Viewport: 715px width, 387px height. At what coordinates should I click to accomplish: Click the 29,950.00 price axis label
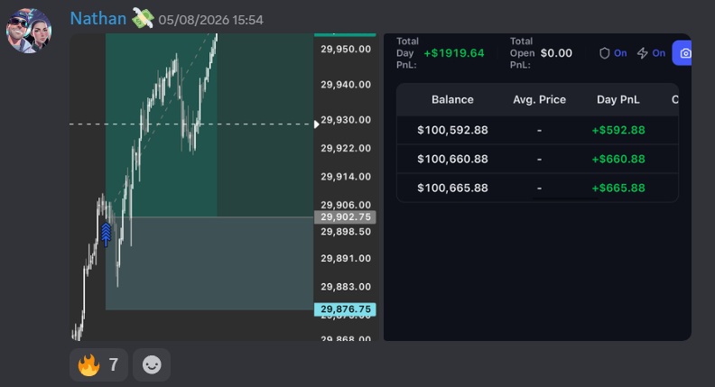tap(346, 50)
